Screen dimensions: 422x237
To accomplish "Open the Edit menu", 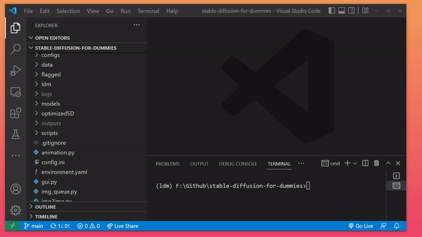I will pyautogui.click(x=44, y=11).
